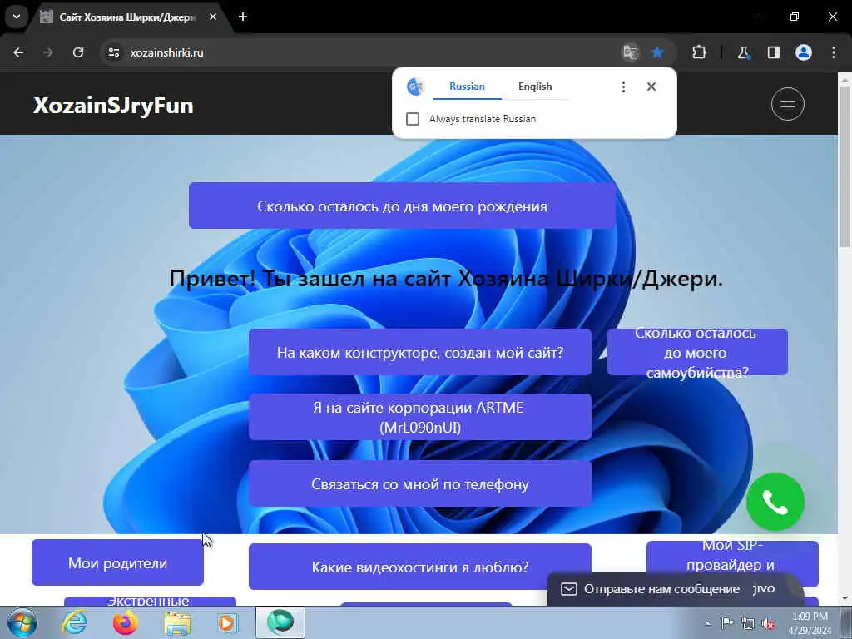
Task: Click the taskbar clock 1:09 PM
Action: (x=810, y=623)
